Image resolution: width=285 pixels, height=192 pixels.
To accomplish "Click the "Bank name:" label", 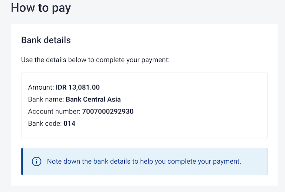I will click(x=46, y=99).
